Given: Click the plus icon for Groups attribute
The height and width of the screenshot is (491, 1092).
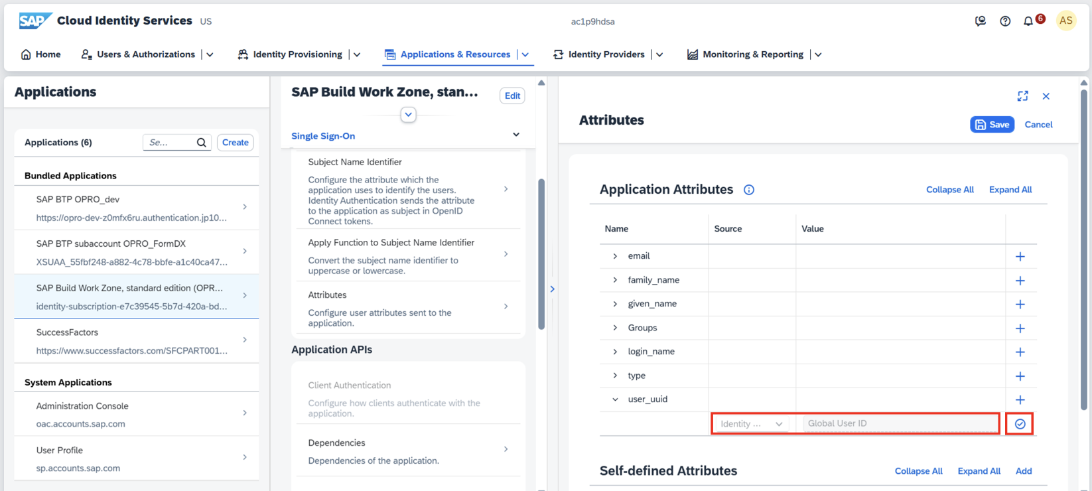Looking at the screenshot, I should pyautogui.click(x=1020, y=328).
